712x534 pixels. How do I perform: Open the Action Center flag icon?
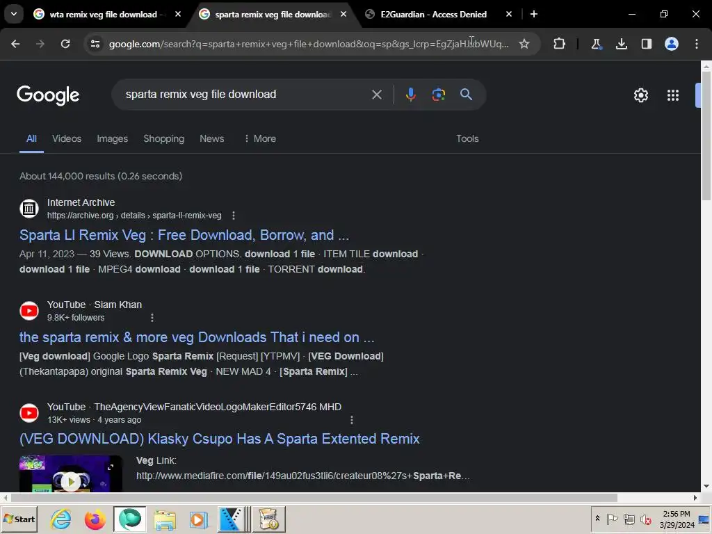click(612, 519)
